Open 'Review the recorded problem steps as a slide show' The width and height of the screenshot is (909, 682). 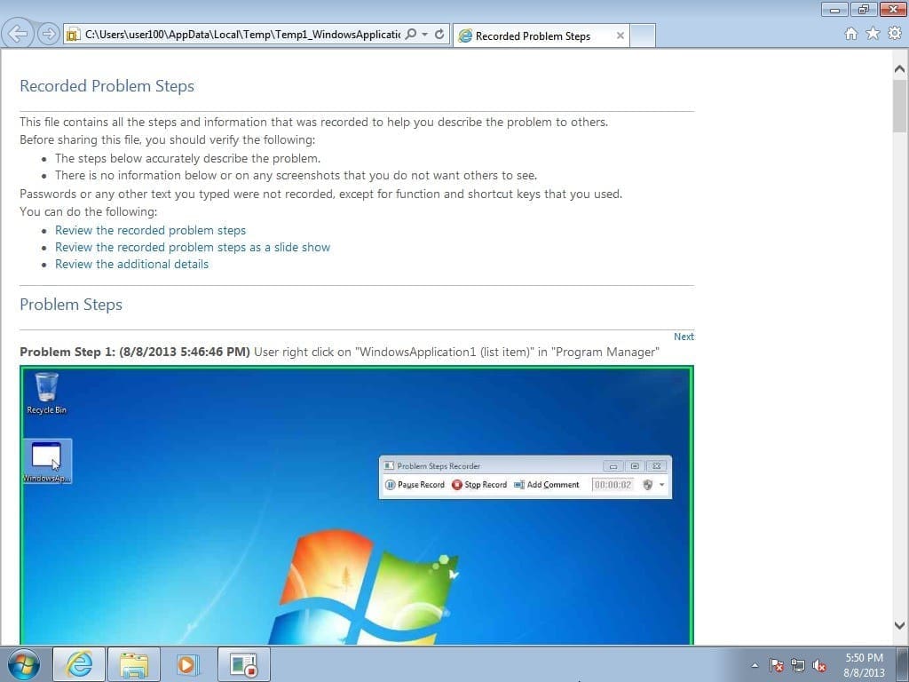(193, 247)
